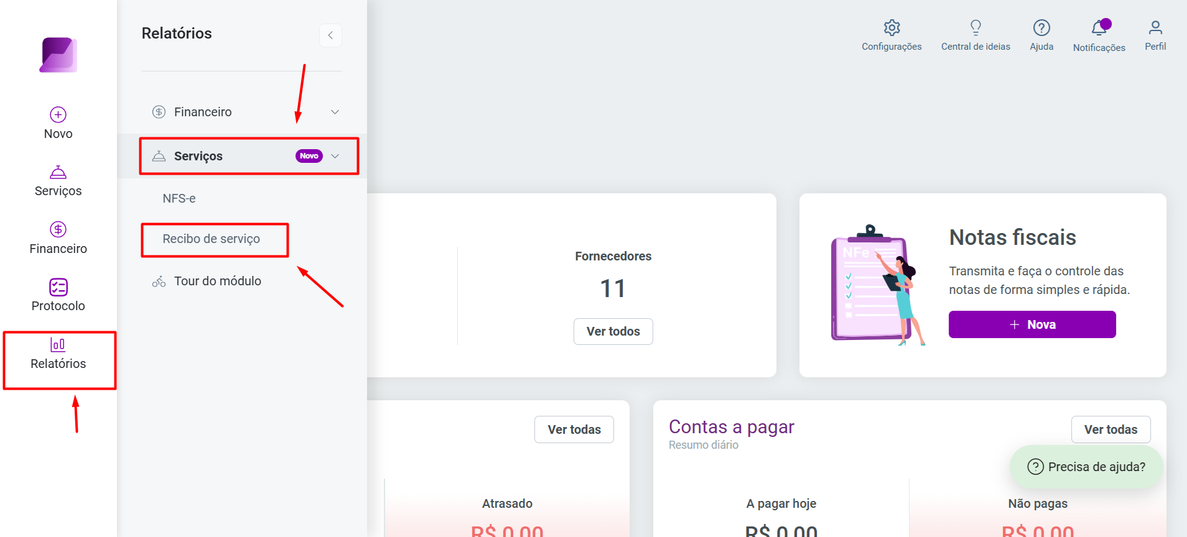This screenshot has height=537, width=1187.
Task: Select Financeiro in the Relatórios panel
Action: pyautogui.click(x=203, y=112)
